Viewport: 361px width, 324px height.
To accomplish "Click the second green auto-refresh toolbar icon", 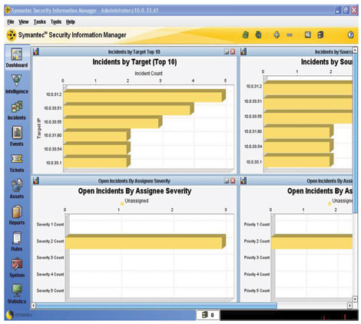I will coord(259,35).
